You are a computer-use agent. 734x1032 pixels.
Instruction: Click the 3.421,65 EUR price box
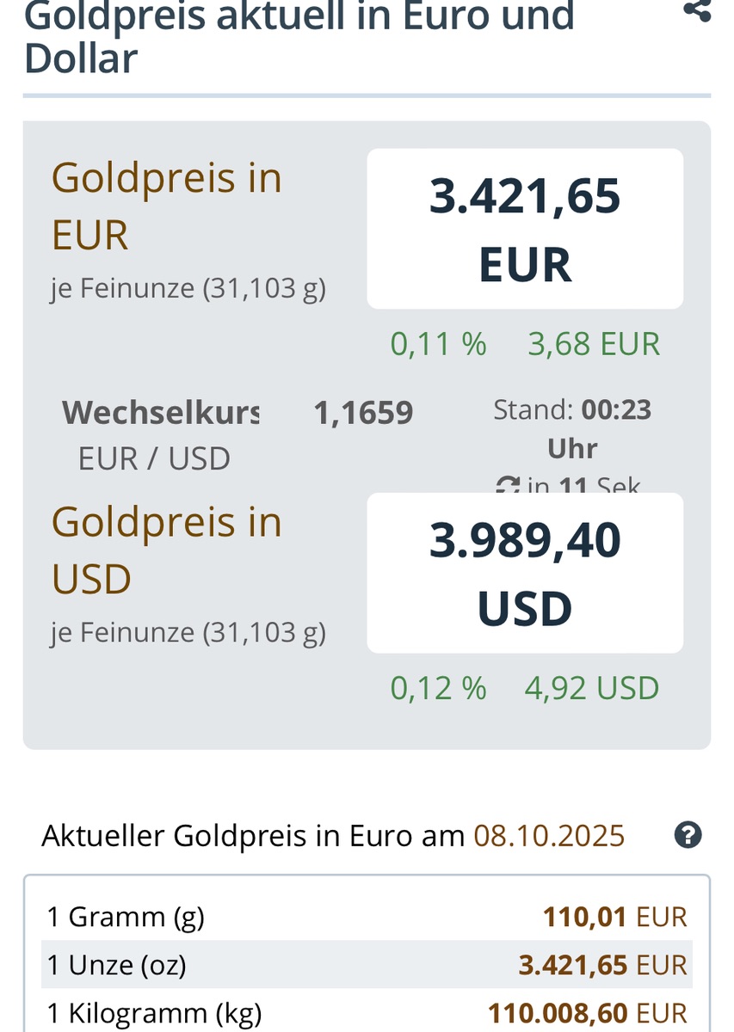coord(525,229)
